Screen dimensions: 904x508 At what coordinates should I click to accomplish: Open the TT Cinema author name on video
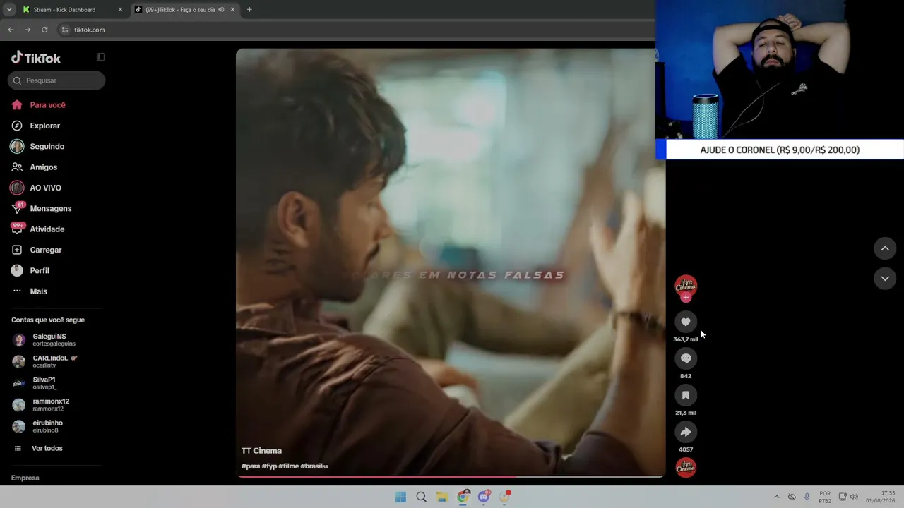pos(261,451)
